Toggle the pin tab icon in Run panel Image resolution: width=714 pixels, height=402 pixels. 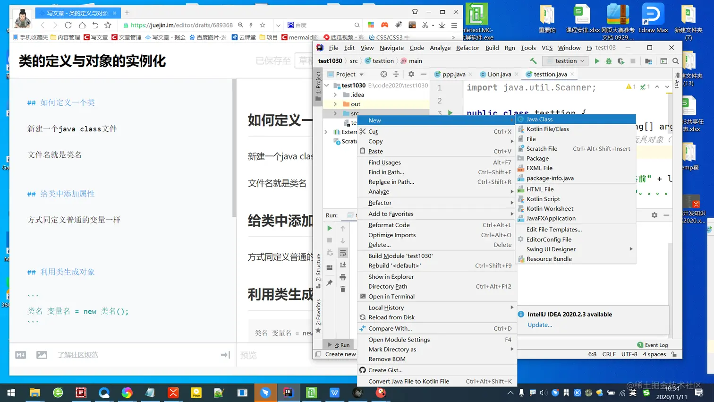[330, 283]
